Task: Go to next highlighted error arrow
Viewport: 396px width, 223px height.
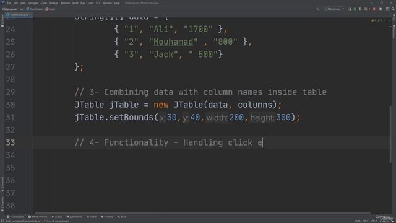Action: [389, 20]
